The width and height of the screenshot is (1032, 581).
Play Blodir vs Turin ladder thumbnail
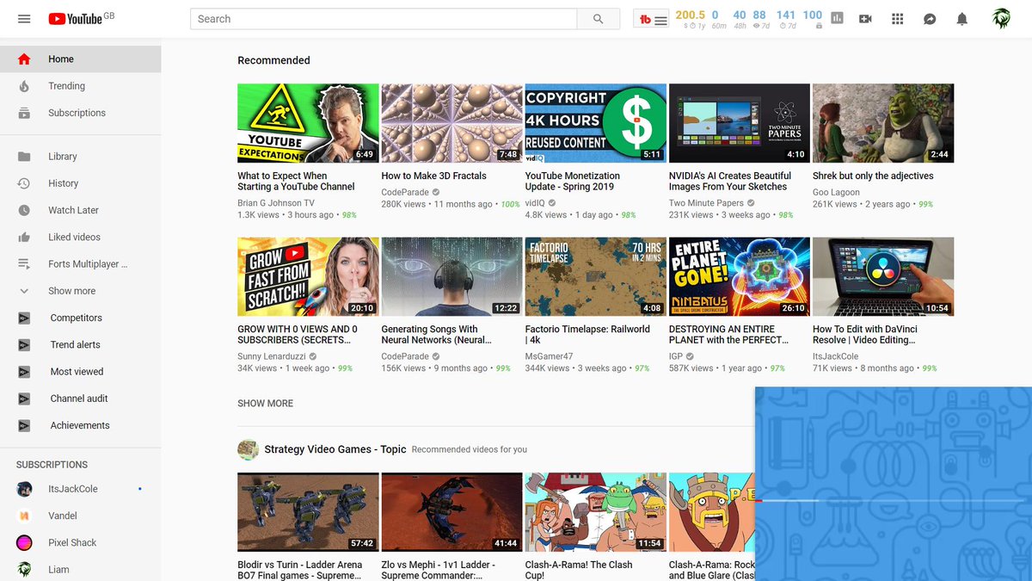[309, 512]
